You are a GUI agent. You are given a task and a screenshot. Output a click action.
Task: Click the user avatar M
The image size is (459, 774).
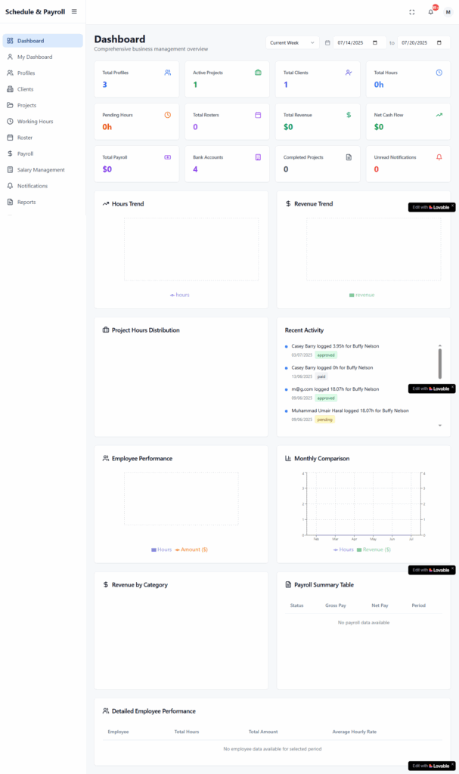click(x=448, y=12)
